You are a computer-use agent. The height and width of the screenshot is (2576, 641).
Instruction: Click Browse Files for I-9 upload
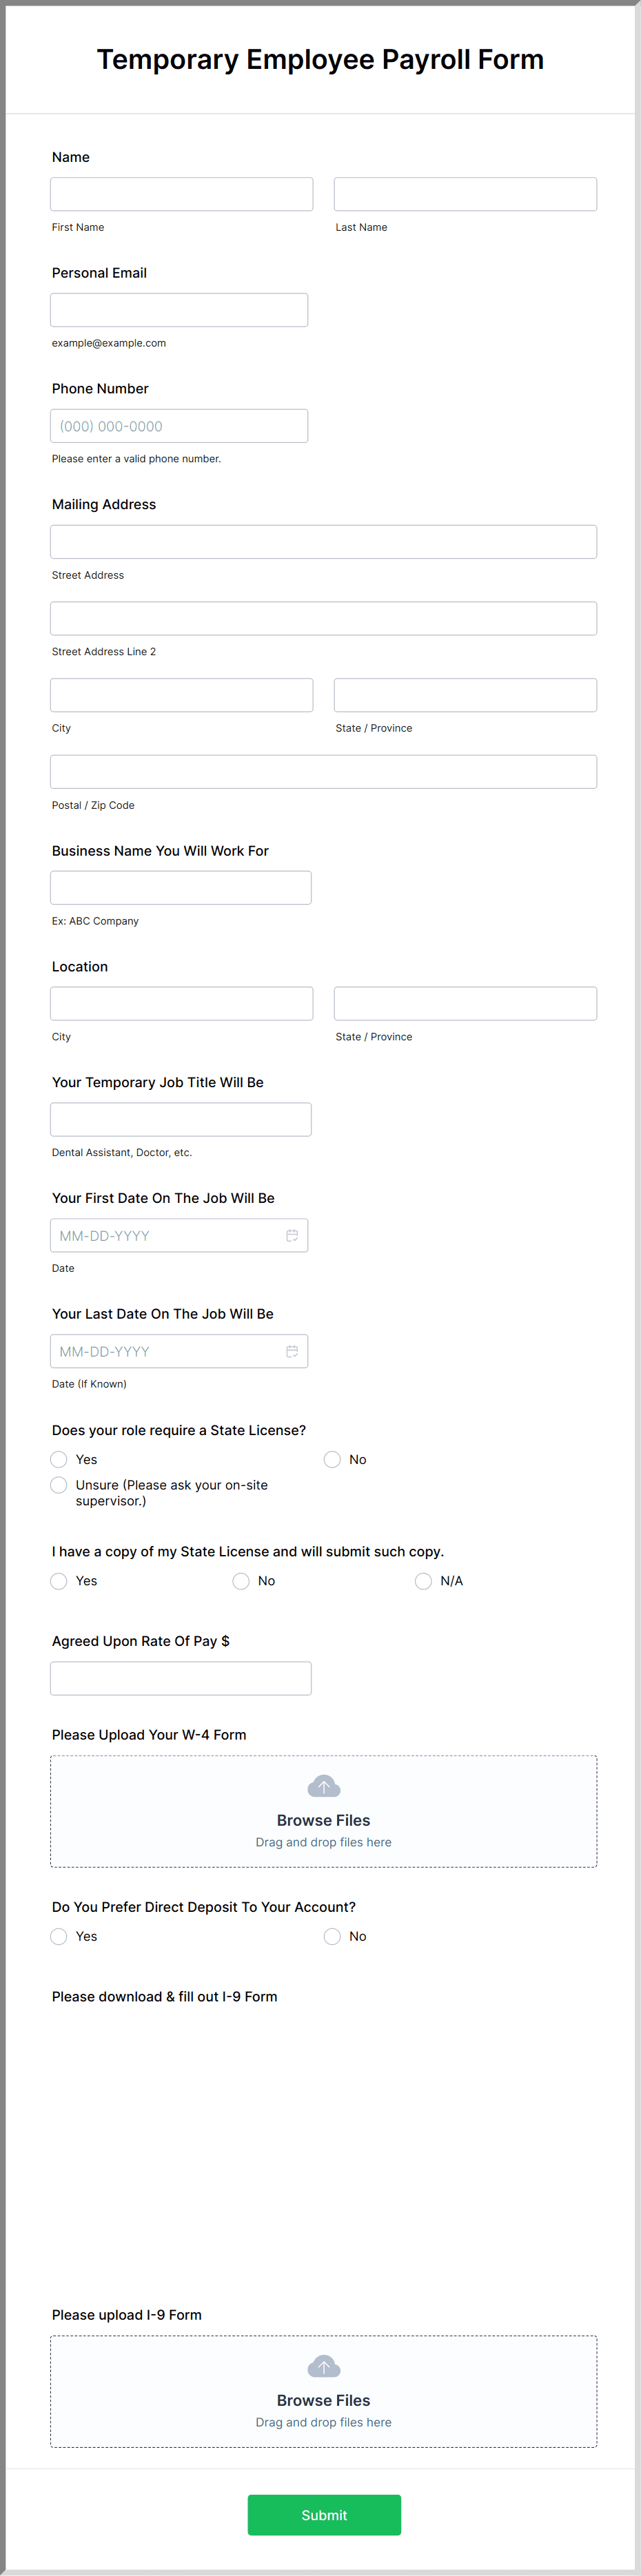coord(323,2400)
